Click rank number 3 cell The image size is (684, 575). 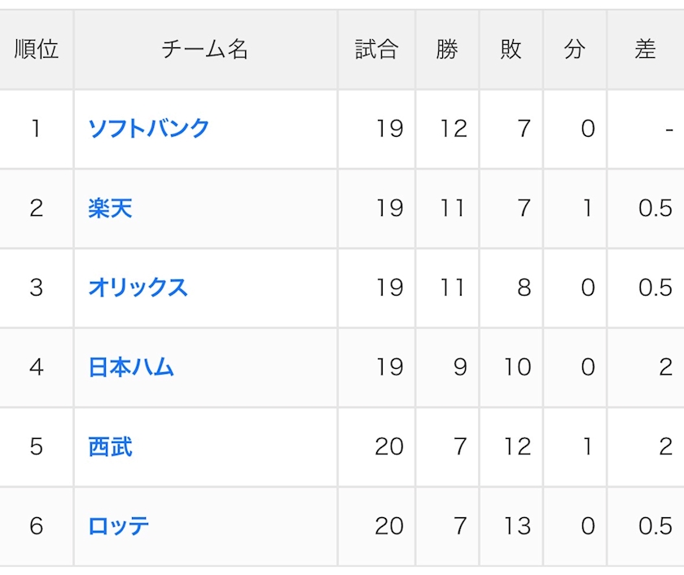click(x=36, y=287)
